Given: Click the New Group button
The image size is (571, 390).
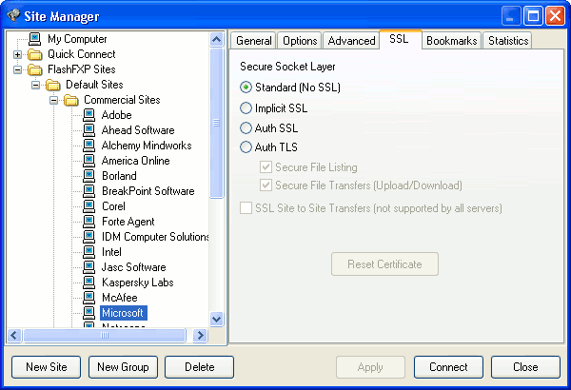Looking at the screenshot, I should point(123,367).
